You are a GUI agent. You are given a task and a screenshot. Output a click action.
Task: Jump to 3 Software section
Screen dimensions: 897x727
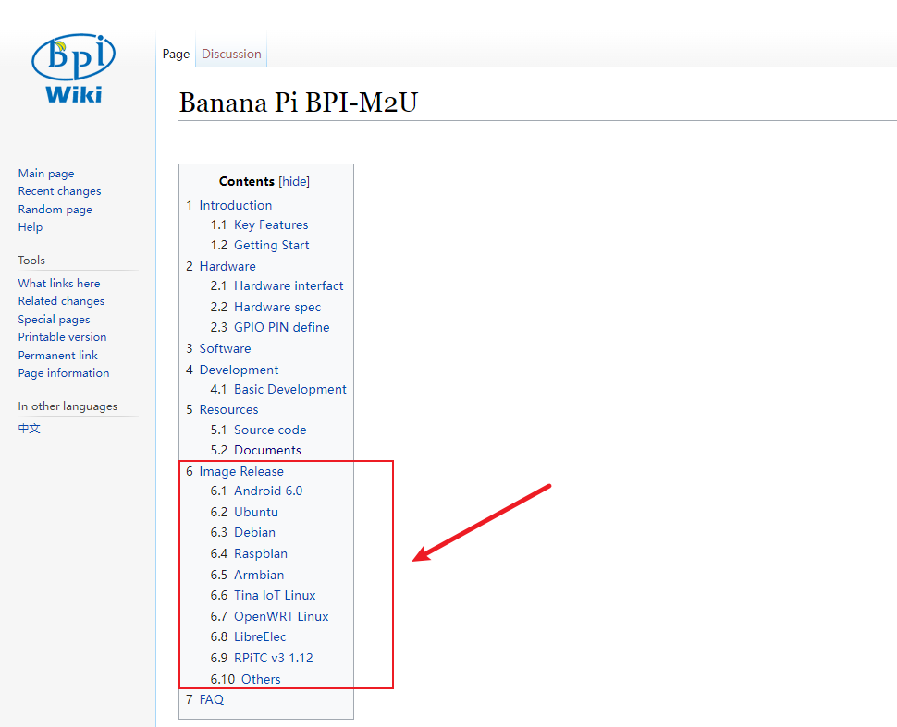218,348
